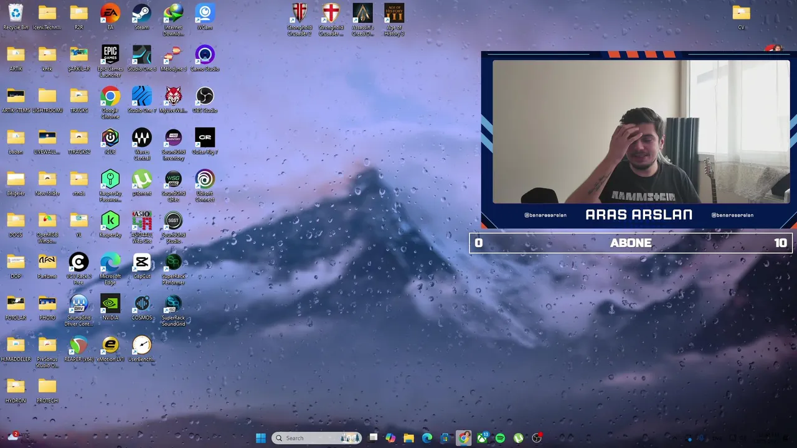Image resolution: width=797 pixels, height=448 pixels.
Task: Open the HYDRON folder
Action: point(16,390)
